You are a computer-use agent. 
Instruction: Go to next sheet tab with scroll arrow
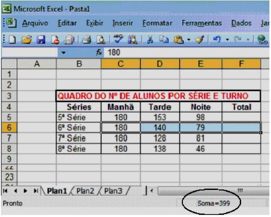pos(25,191)
